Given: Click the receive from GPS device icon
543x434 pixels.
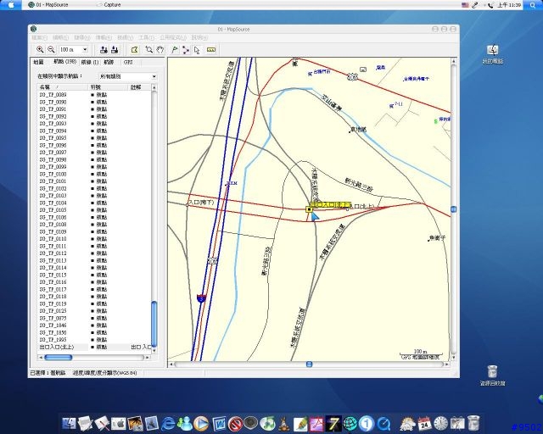Looking at the screenshot, I should (115, 50).
